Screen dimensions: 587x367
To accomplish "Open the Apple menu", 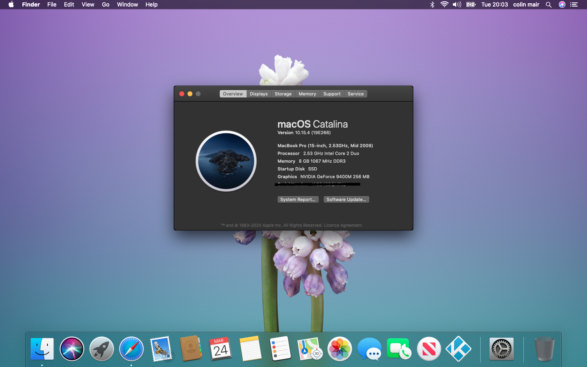I will point(11,4).
